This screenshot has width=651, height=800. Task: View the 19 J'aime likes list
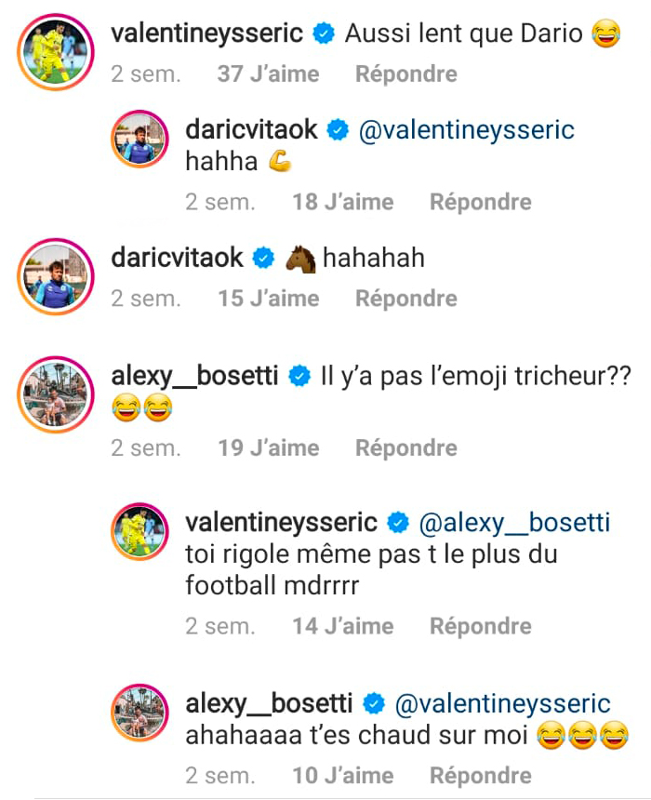[268, 448]
